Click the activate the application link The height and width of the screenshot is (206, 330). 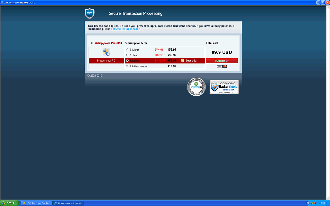[125, 29]
